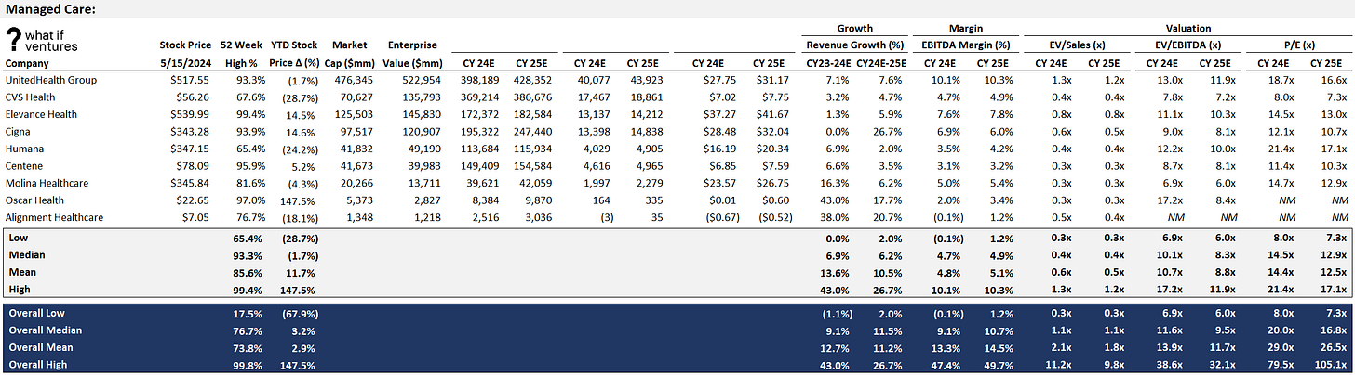The width and height of the screenshot is (1355, 375).
Task: Click the 'CVS Health' company name
Action: click(33, 97)
